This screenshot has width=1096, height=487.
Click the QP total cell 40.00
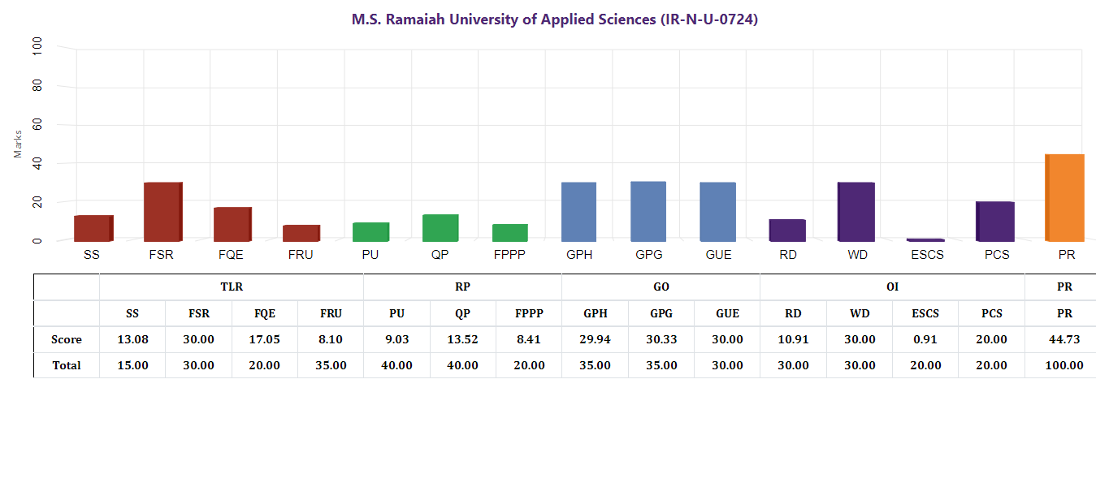coord(463,365)
